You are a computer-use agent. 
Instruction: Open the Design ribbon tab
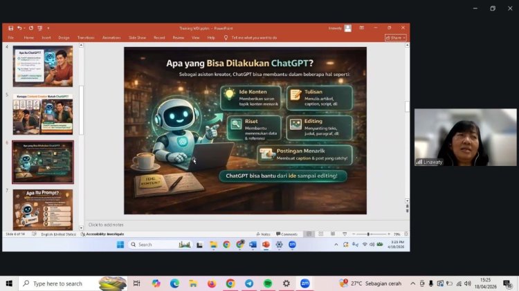(x=64, y=37)
